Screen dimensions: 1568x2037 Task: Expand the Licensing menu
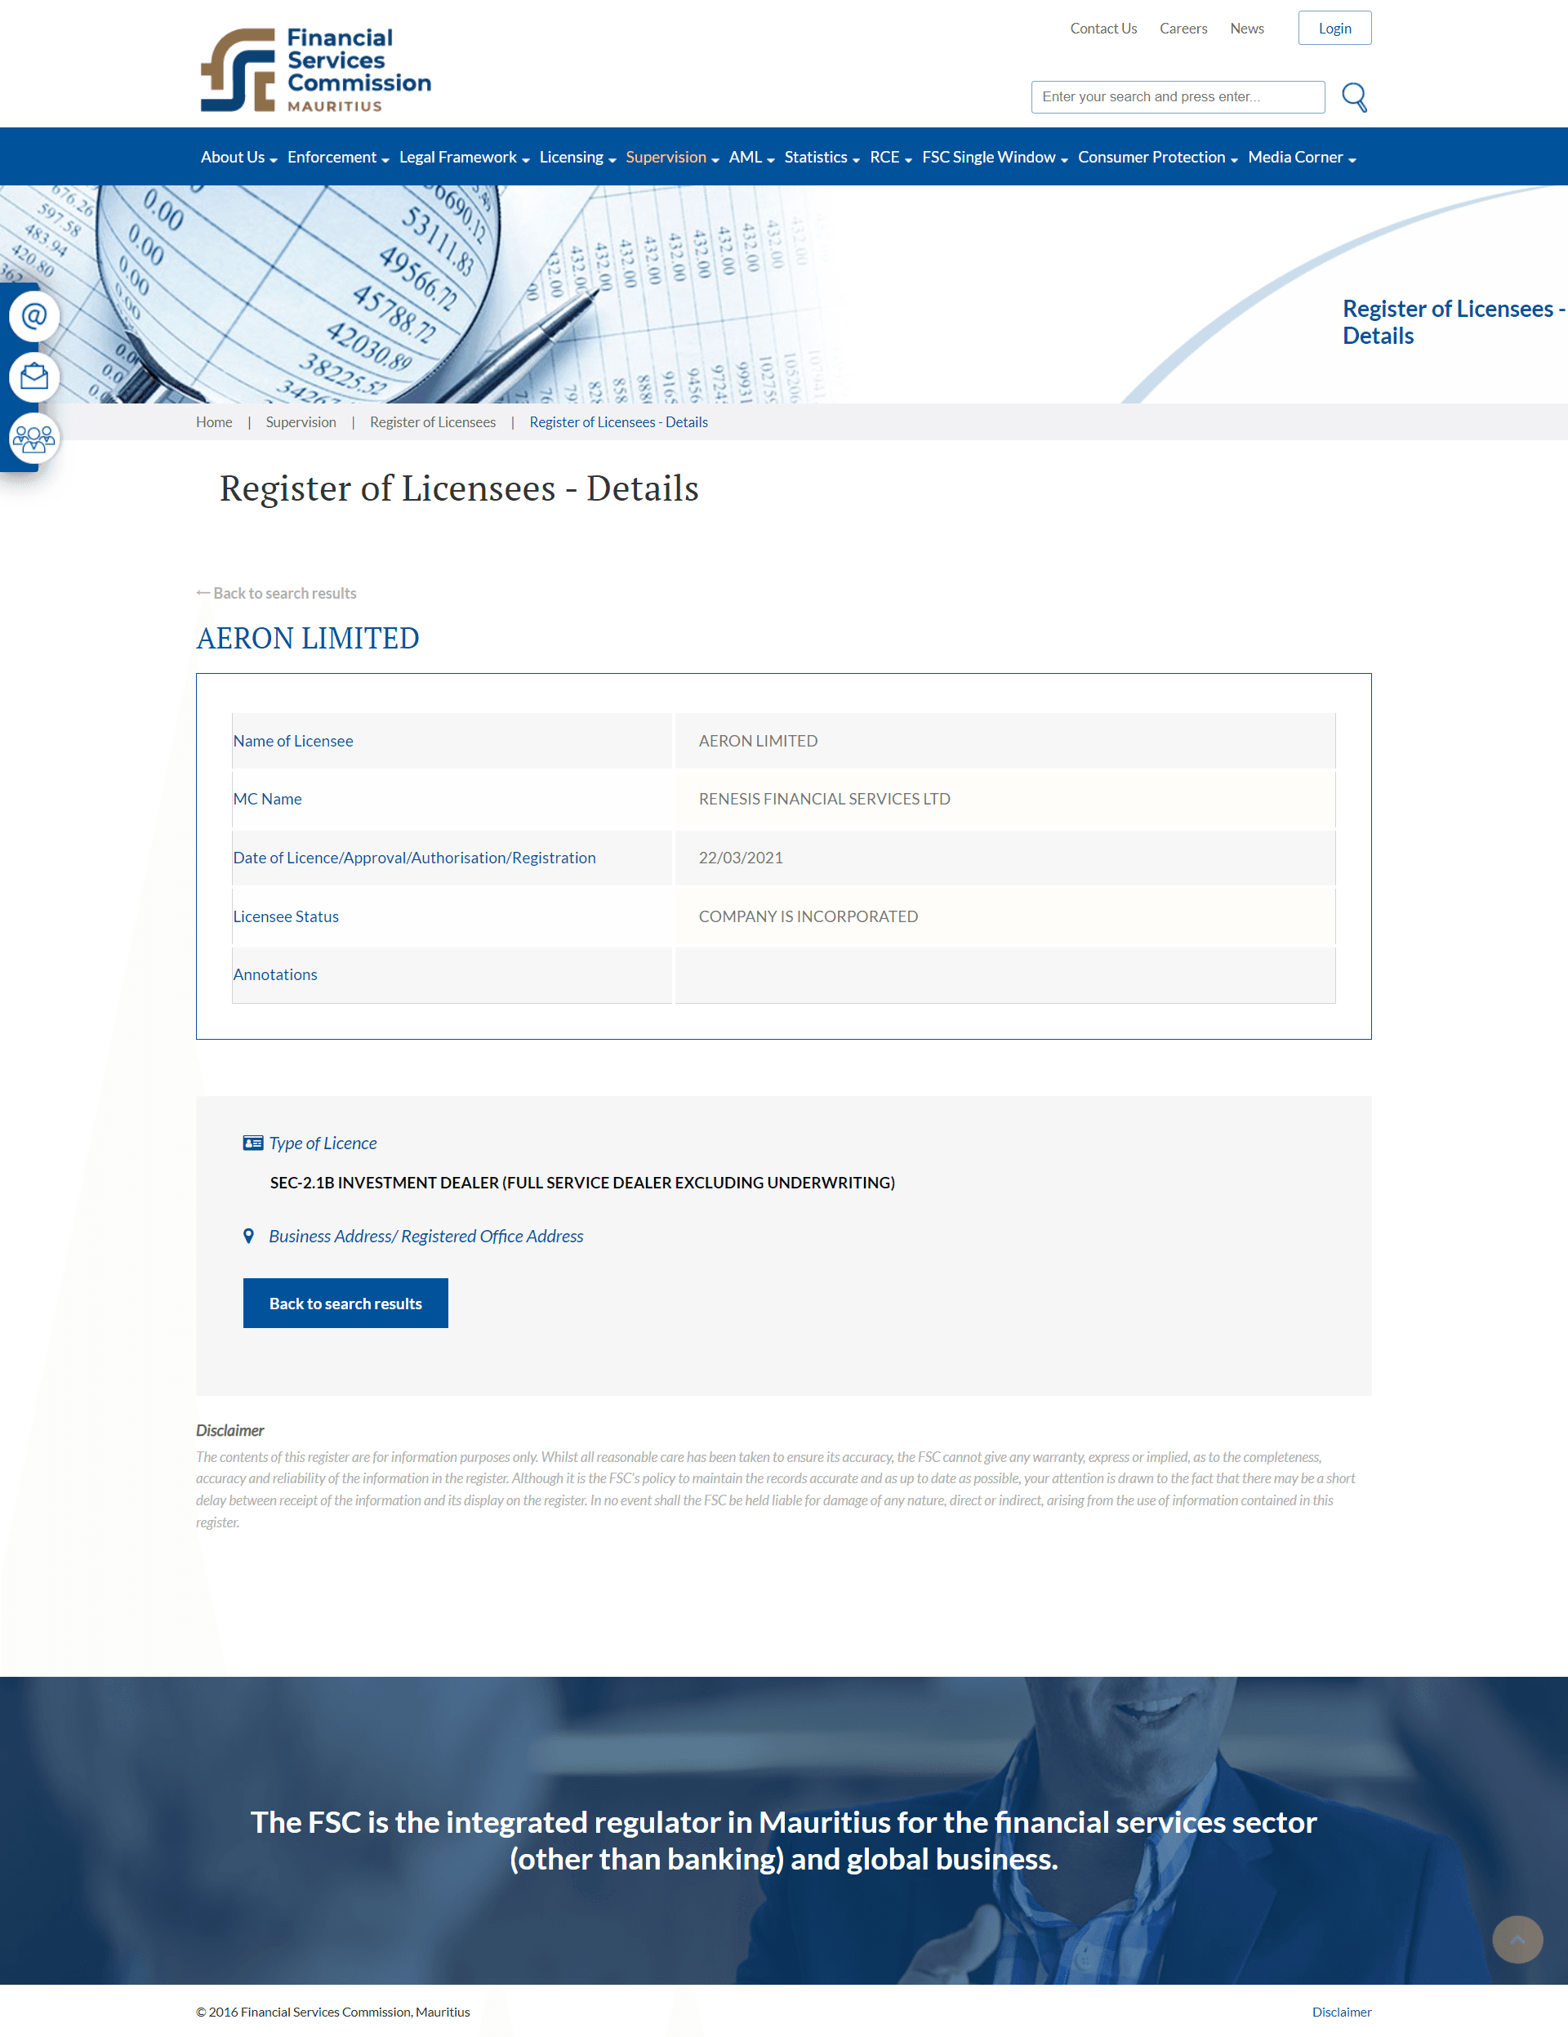tap(577, 157)
